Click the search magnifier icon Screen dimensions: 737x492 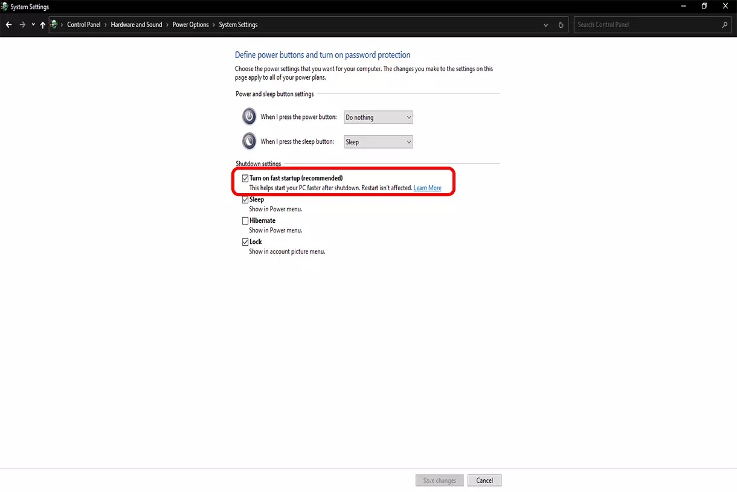(725, 25)
